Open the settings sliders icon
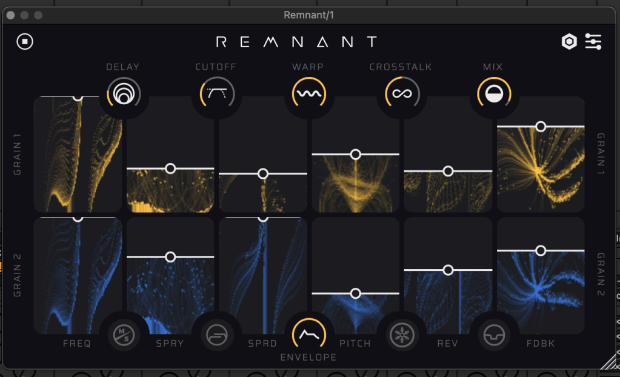Image resolution: width=620 pixels, height=377 pixels. [x=593, y=42]
